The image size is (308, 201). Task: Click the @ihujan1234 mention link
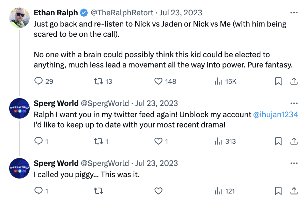pos(276,115)
